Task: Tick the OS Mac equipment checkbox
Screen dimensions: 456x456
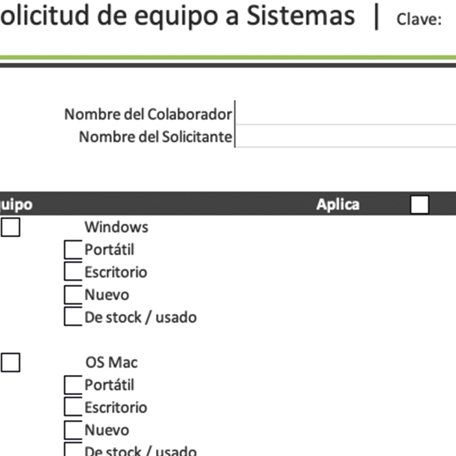Action: (x=10, y=363)
